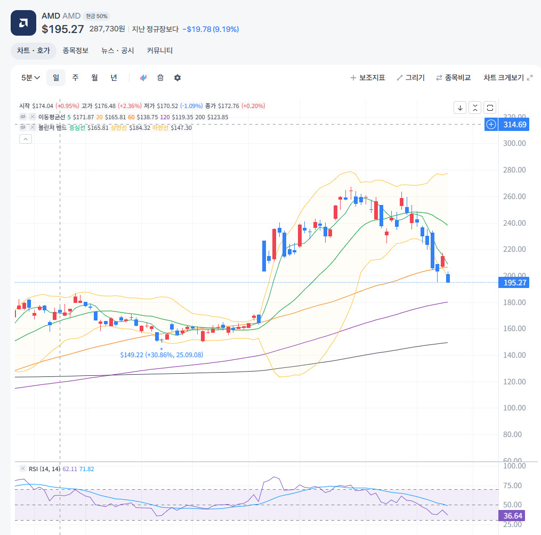Select the 주 weekly timeframe
541x535 pixels.
tap(75, 78)
